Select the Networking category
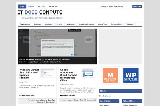This screenshot has width=160, height=106. (x=71, y=24)
